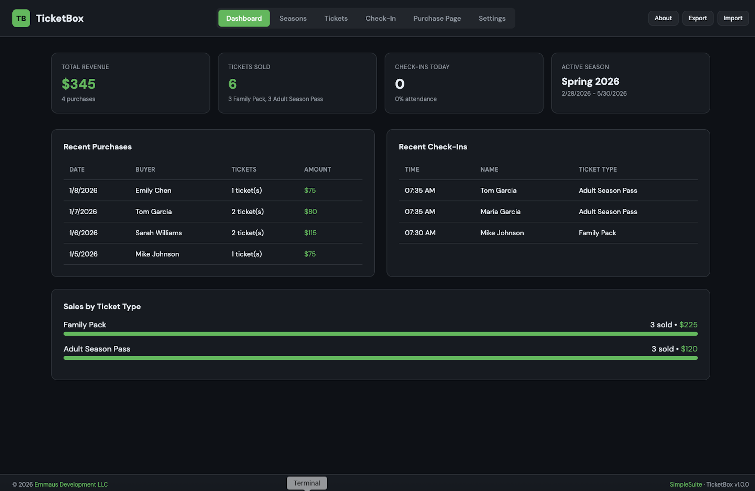755x491 pixels.
Task: Open the Terminal panel at the bottom
Action: (307, 483)
